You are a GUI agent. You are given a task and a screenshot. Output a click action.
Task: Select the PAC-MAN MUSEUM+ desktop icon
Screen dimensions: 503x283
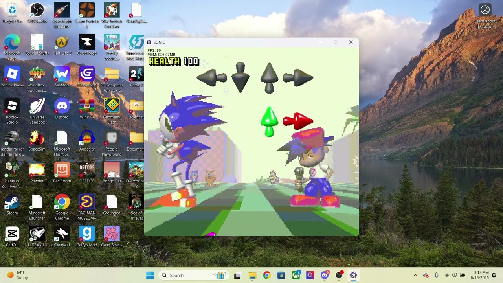click(x=87, y=207)
